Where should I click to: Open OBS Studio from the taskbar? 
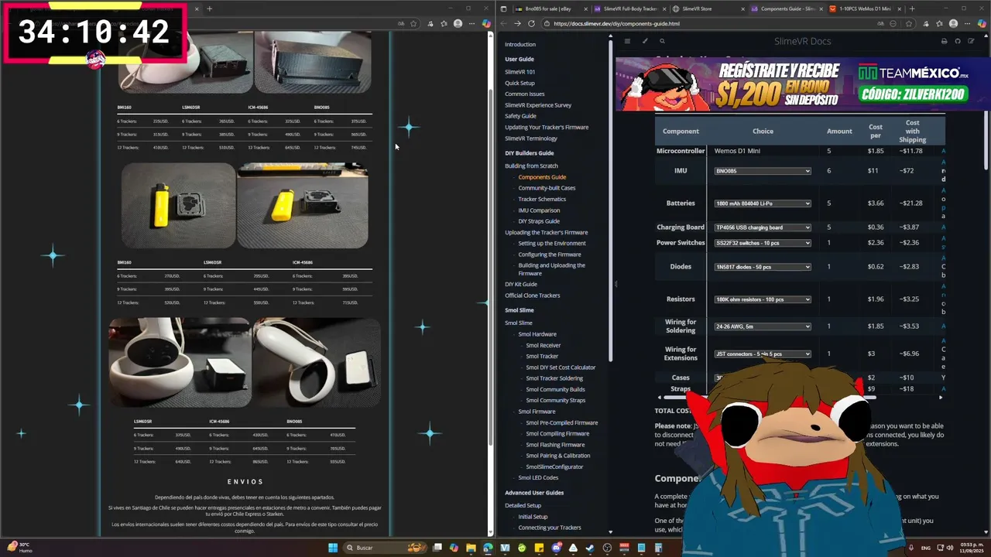pos(607,548)
